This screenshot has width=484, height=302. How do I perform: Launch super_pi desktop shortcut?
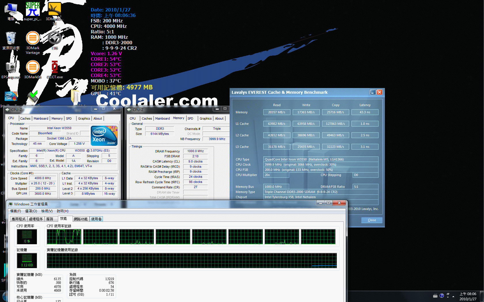[x=33, y=12]
